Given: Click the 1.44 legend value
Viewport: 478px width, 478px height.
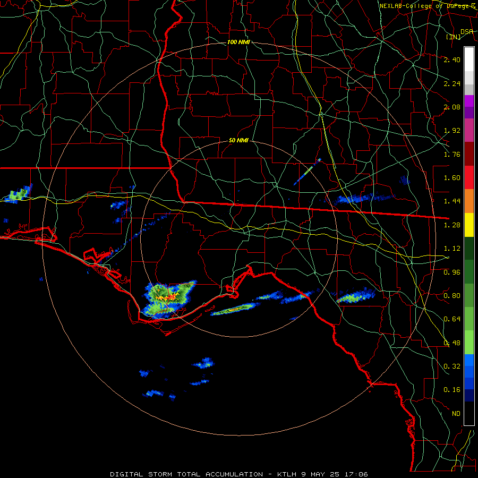Looking at the screenshot, I should [452, 201].
